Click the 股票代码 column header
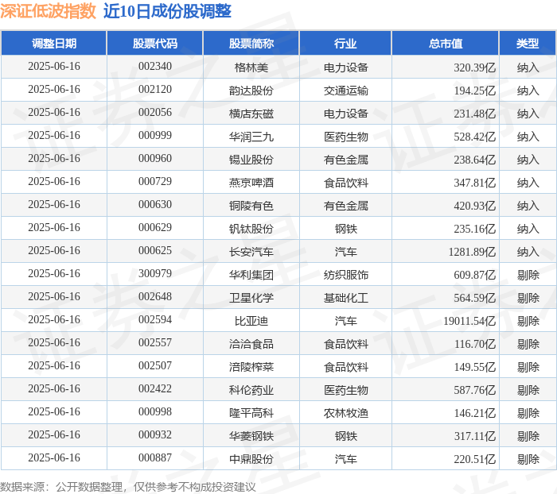This screenshot has width=557, height=494. point(155,43)
